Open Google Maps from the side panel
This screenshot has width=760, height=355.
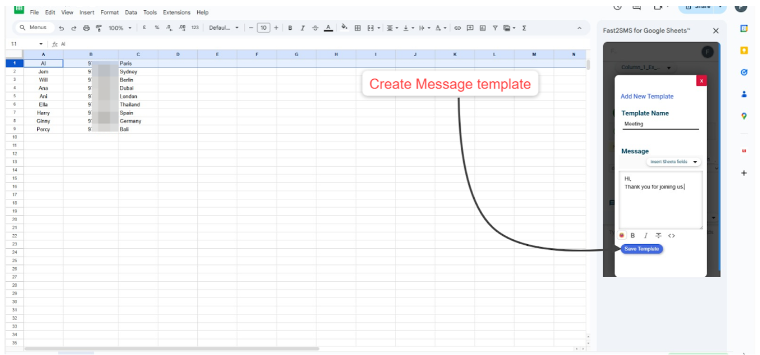pyautogui.click(x=744, y=116)
